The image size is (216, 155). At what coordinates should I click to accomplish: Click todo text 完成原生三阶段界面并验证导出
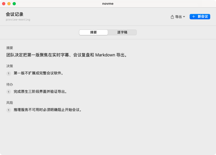pyautogui.click(x=40, y=91)
